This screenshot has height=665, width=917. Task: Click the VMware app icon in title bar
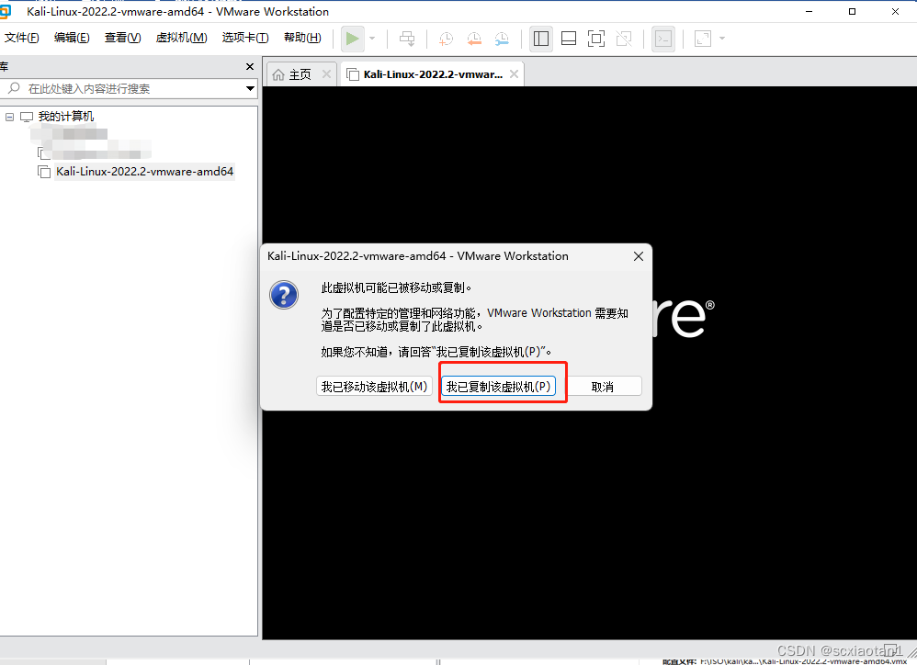[x=5, y=12]
